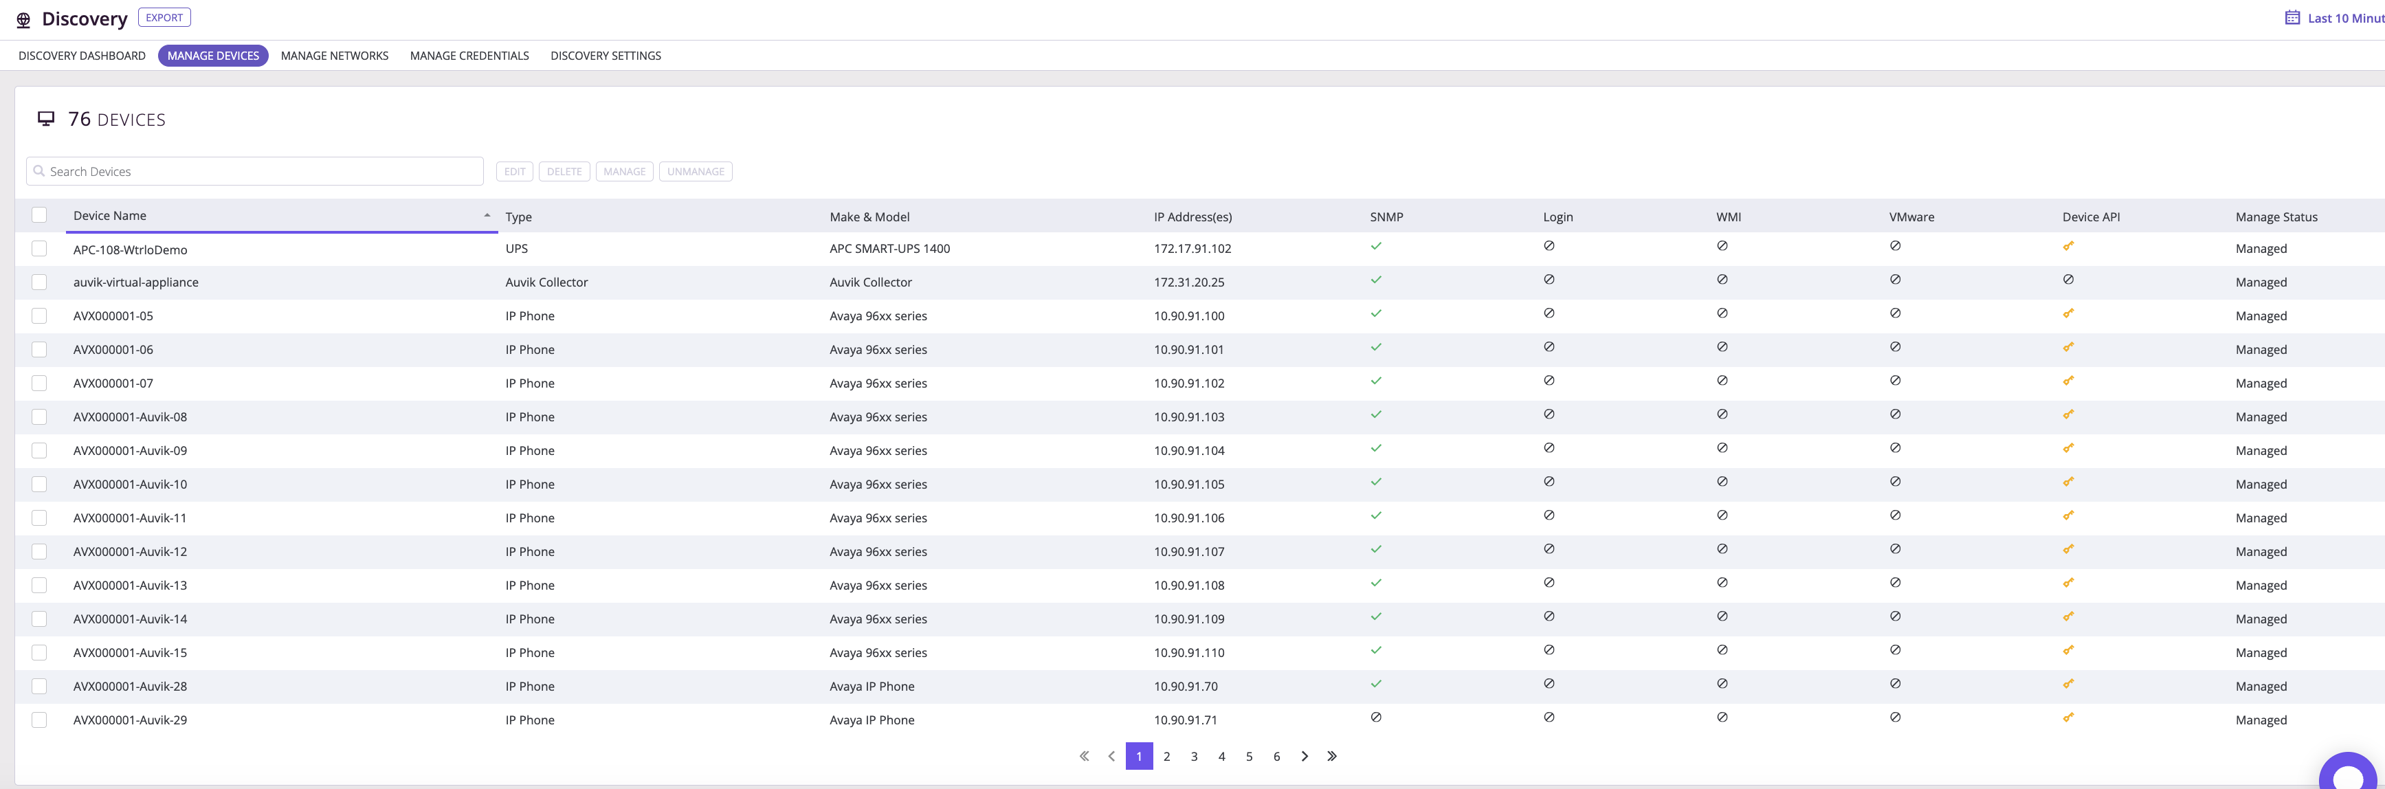Click Device API disabled icon for auvik-virtual-appliance
This screenshot has height=789, width=2385.
[2068, 280]
